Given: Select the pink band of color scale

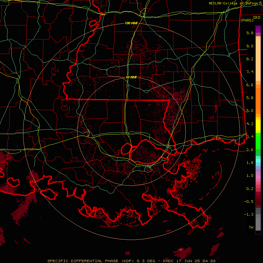Looking at the screenshot, I should click(x=258, y=177).
